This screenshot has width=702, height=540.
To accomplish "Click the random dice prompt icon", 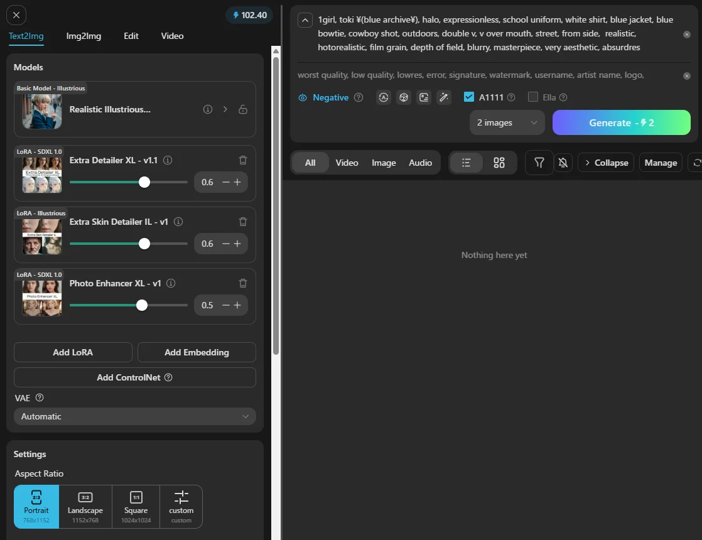I will point(404,97).
